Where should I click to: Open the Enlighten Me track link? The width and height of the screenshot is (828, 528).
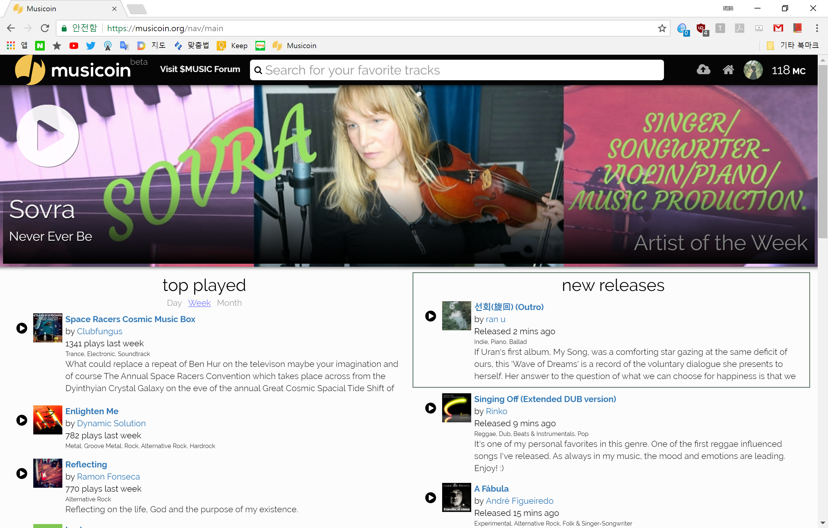pos(92,411)
